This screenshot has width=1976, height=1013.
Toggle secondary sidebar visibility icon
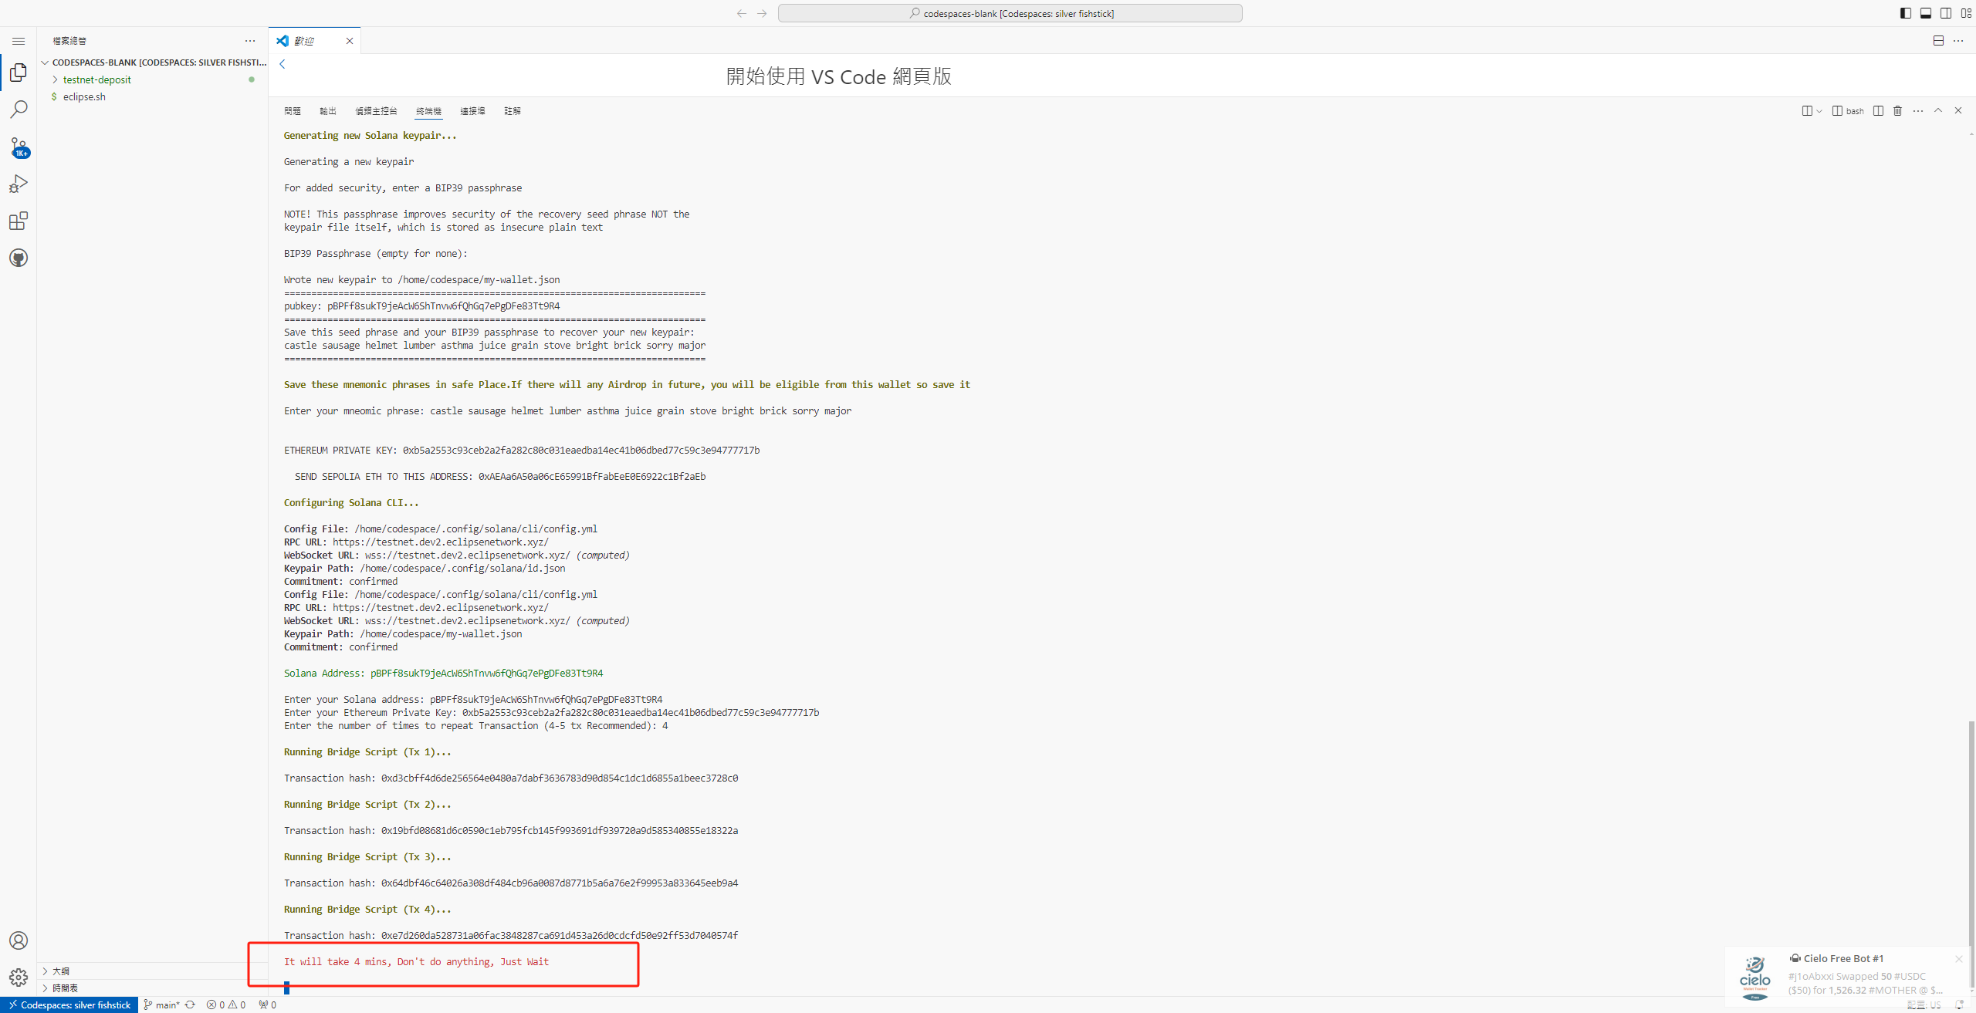pyautogui.click(x=1946, y=13)
